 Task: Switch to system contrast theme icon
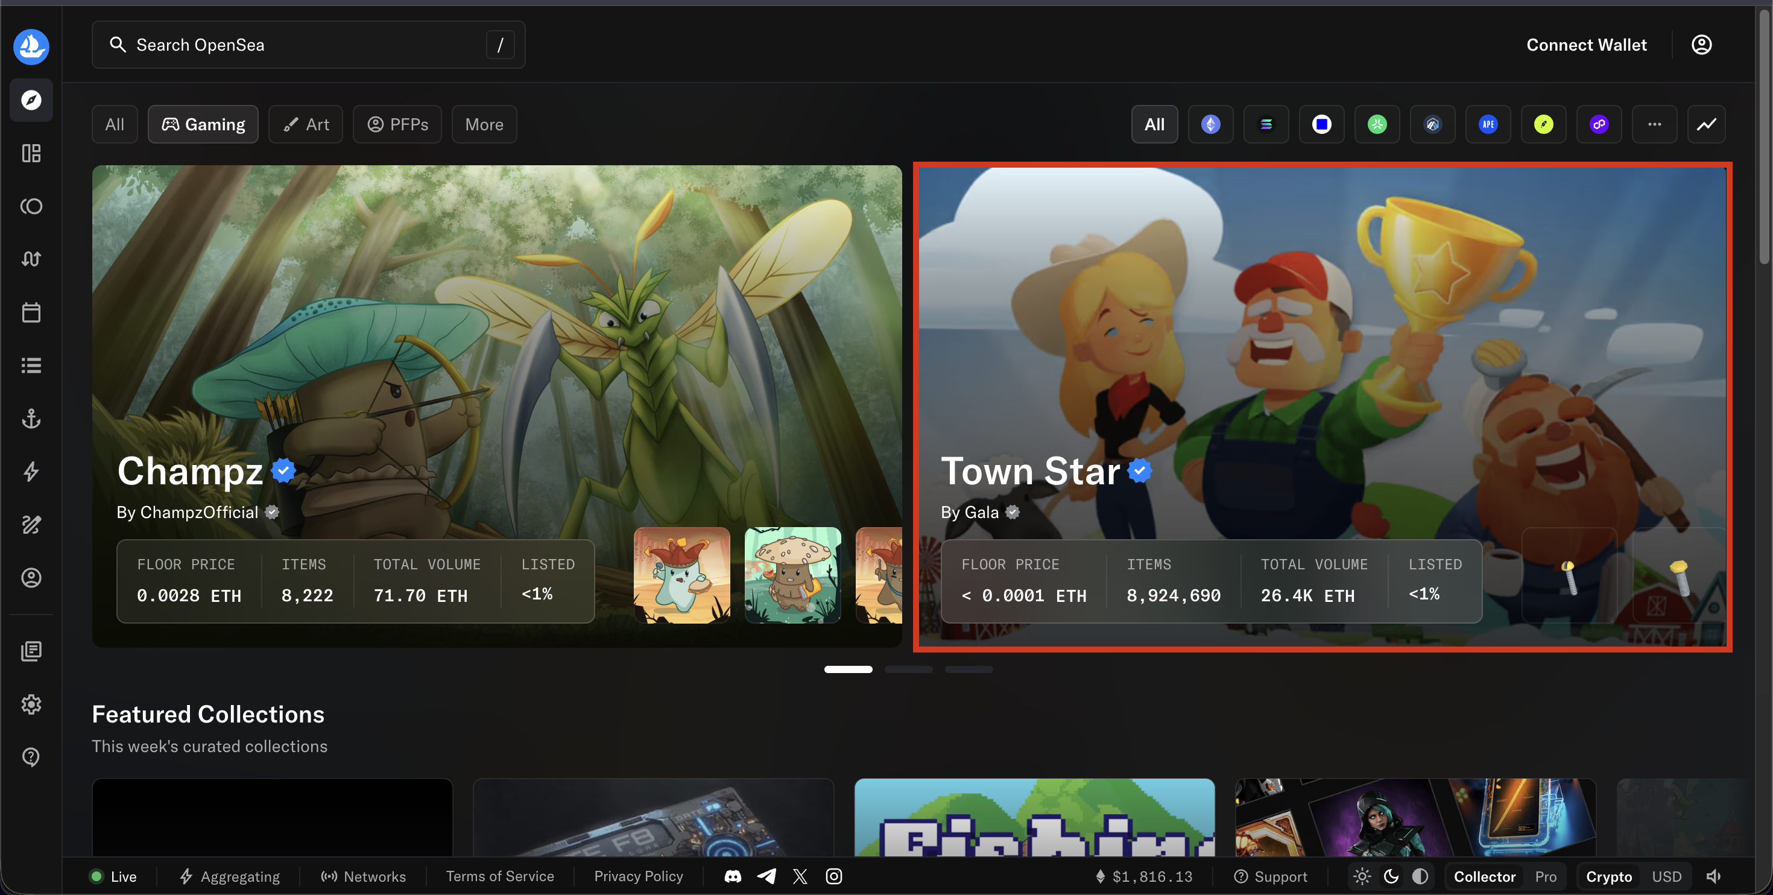(1420, 876)
